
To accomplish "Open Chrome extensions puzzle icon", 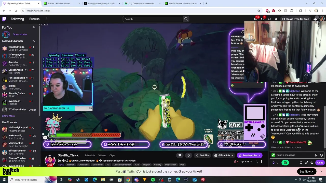I will pos(292,11).
